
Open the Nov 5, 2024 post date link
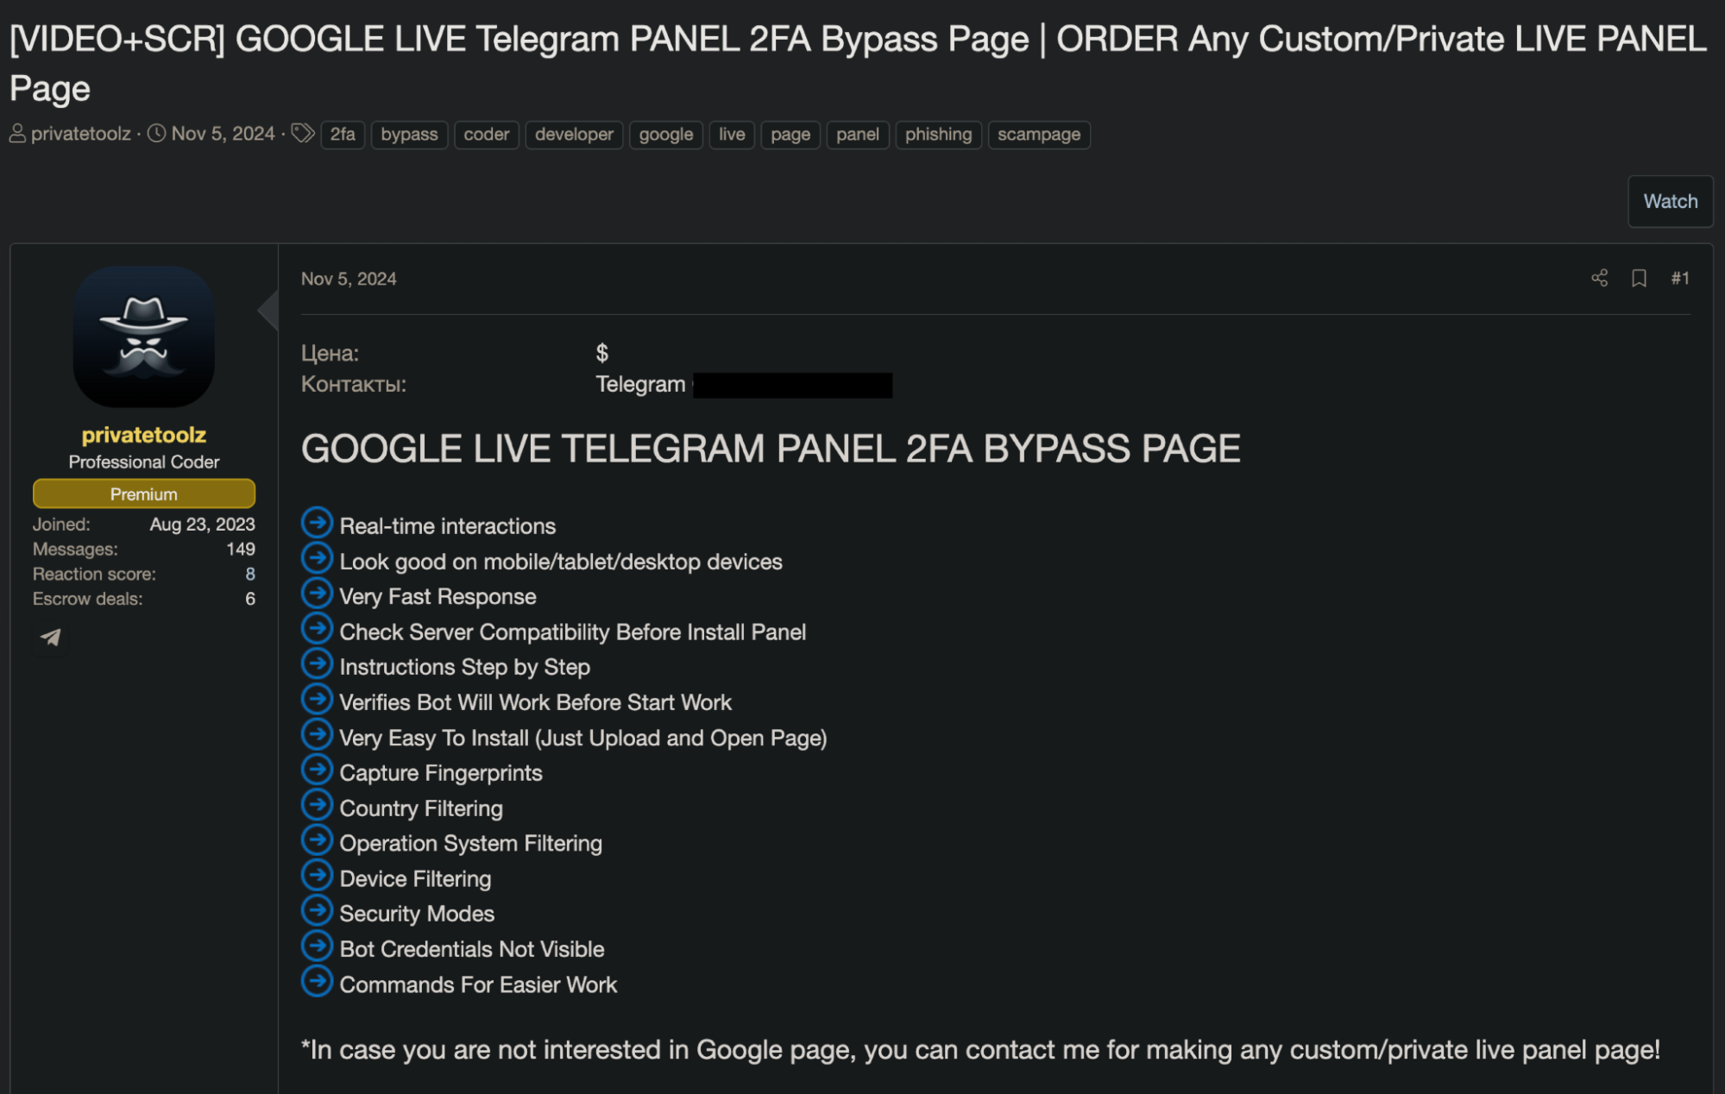pos(349,279)
